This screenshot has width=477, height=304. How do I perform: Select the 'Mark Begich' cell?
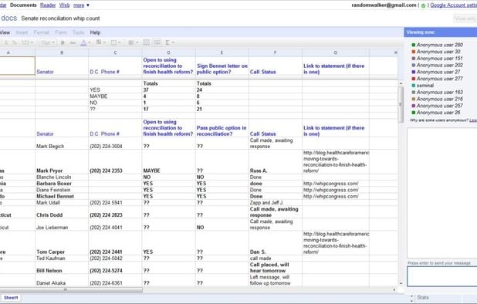(x=62, y=144)
